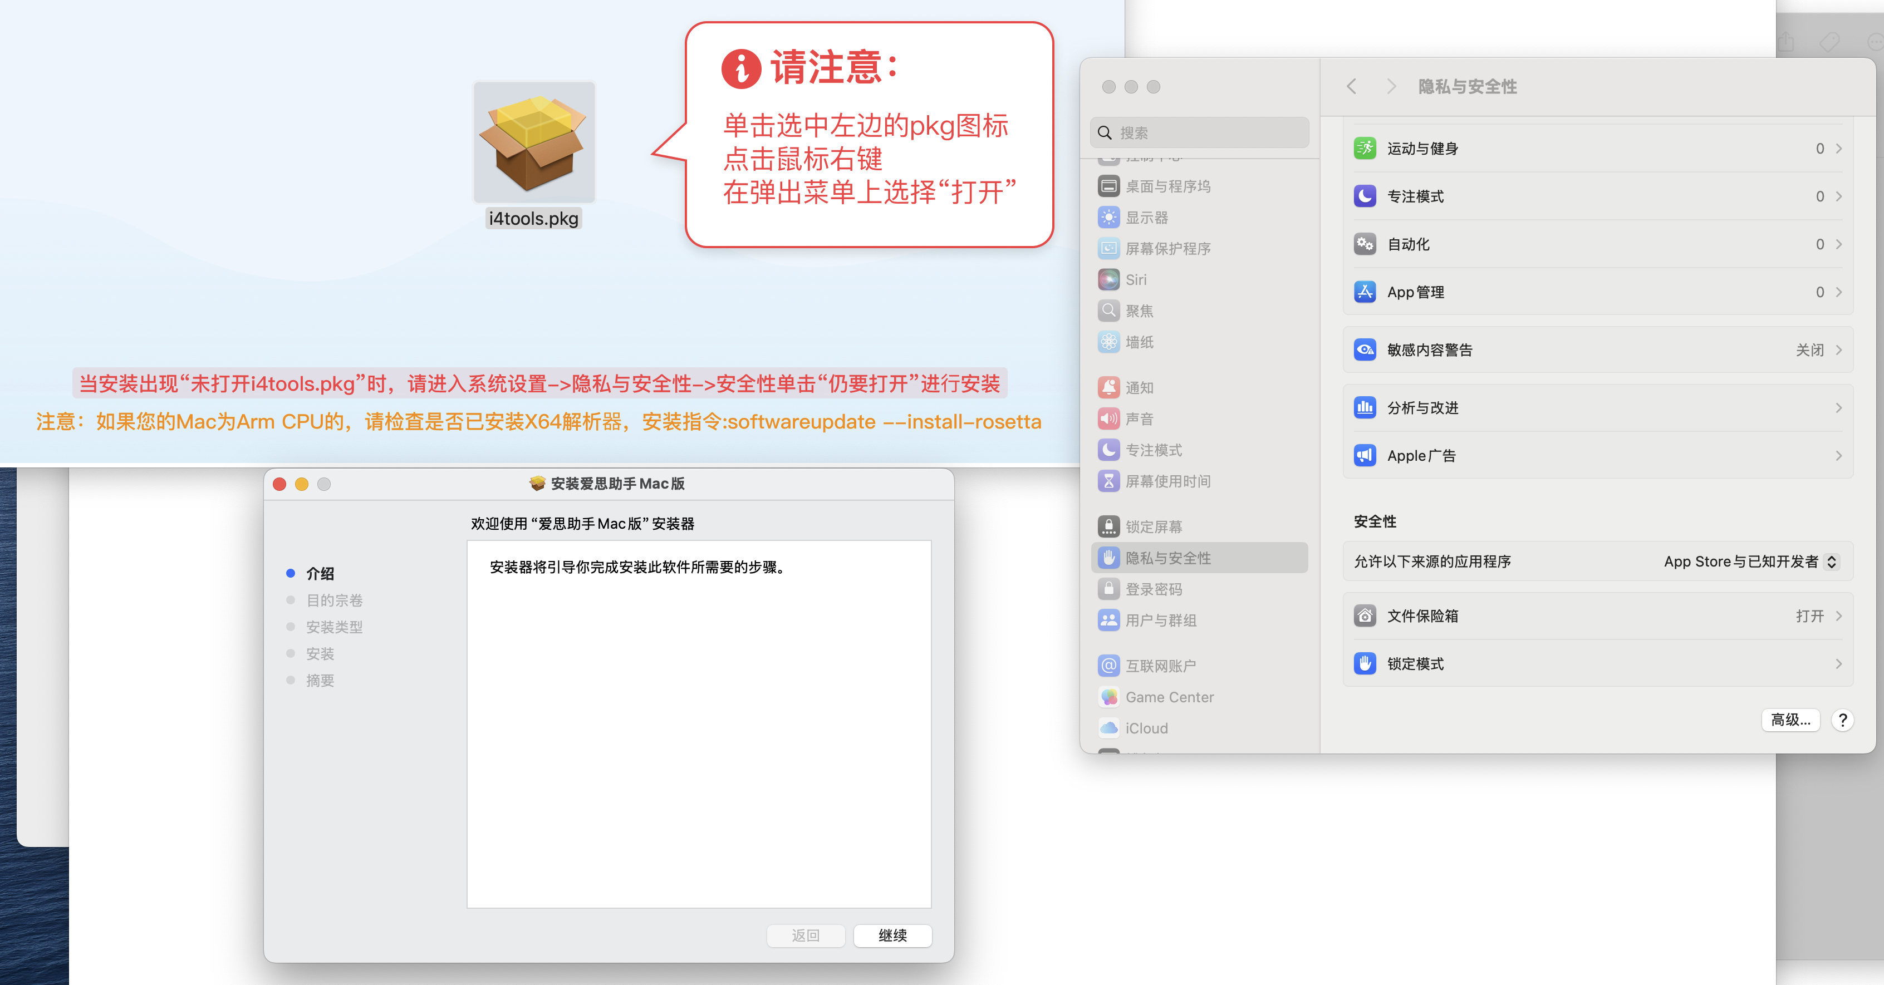Screen dimensions: 1884x985
Task: Click the i4tools.pkg file name label
Action: [534, 219]
